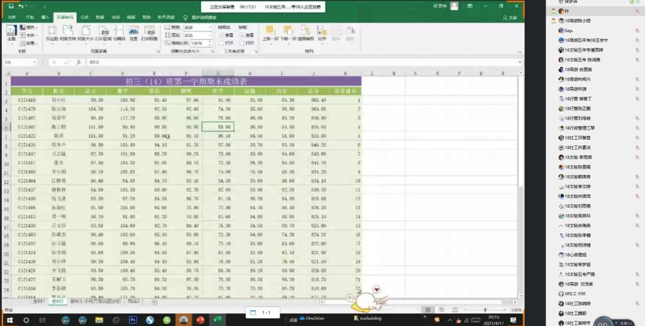Open the Paper Size (纸张大小) tool
The width and height of the screenshot is (645, 326).
[84, 32]
